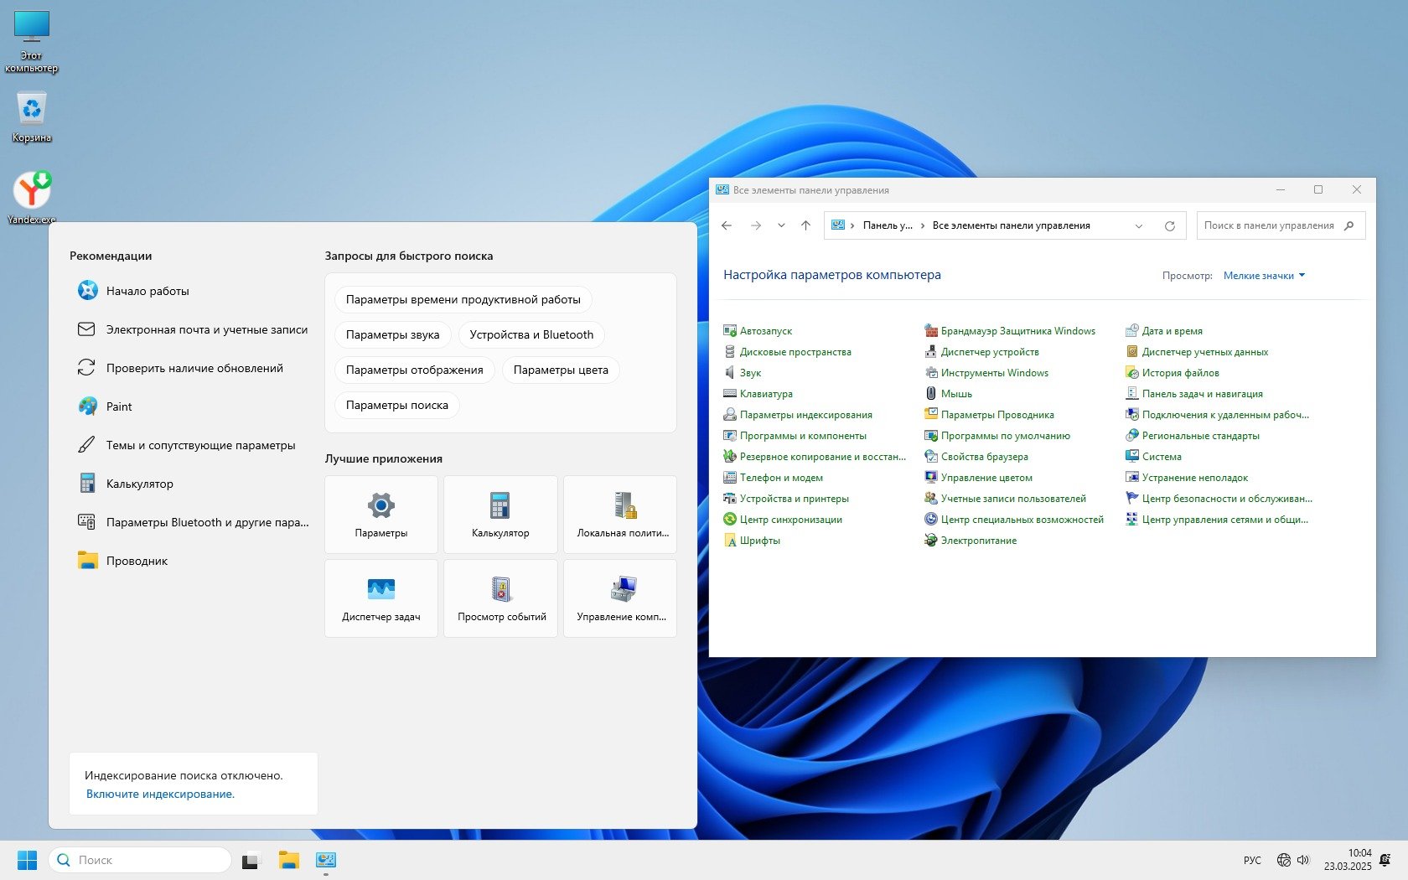Expand address bar history dropdown
The width and height of the screenshot is (1408, 880).
pyautogui.click(x=1138, y=225)
